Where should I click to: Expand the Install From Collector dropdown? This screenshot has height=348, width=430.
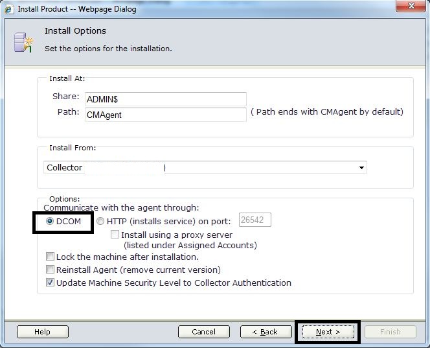361,168
